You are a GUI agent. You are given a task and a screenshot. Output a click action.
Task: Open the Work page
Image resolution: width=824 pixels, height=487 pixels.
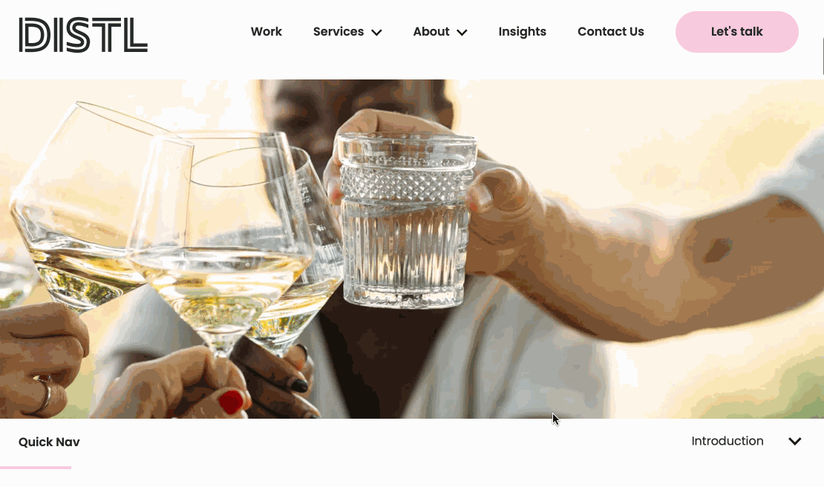click(x=267, y=31)
